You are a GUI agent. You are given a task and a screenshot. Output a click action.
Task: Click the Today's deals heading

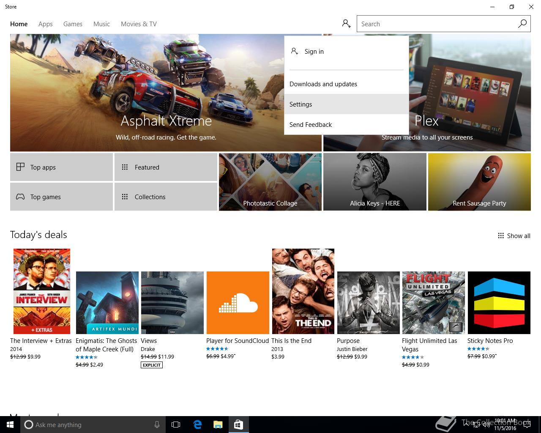click(38, 235)
